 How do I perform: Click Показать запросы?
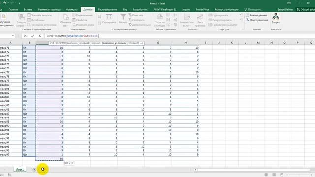[x=39, y=15]
